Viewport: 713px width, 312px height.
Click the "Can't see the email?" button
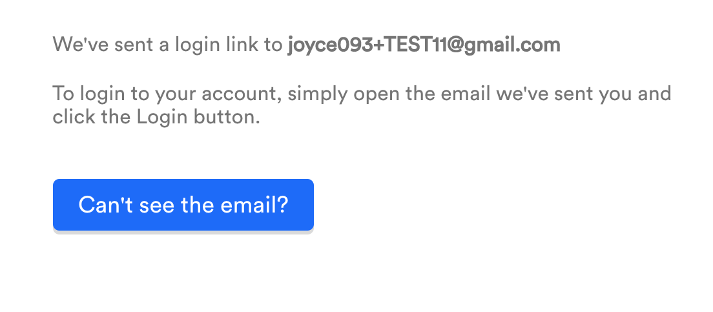pos(183,205)
